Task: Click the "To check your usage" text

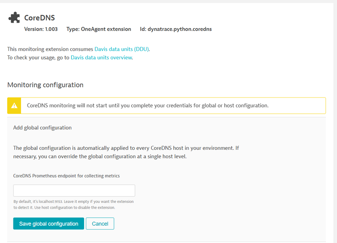Action: 38,58
